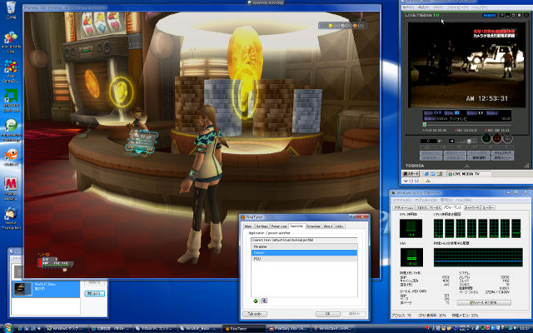Click the green add-item icon in RivaTuner
This screenshot has width=533, height=333.
point(256,301)
